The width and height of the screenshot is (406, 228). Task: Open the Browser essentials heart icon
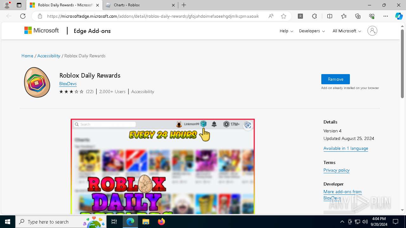coord(372,16)
